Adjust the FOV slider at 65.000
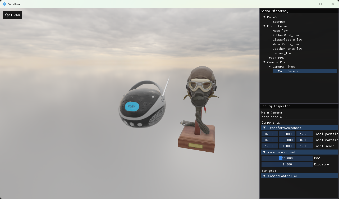 coord(287,158)
